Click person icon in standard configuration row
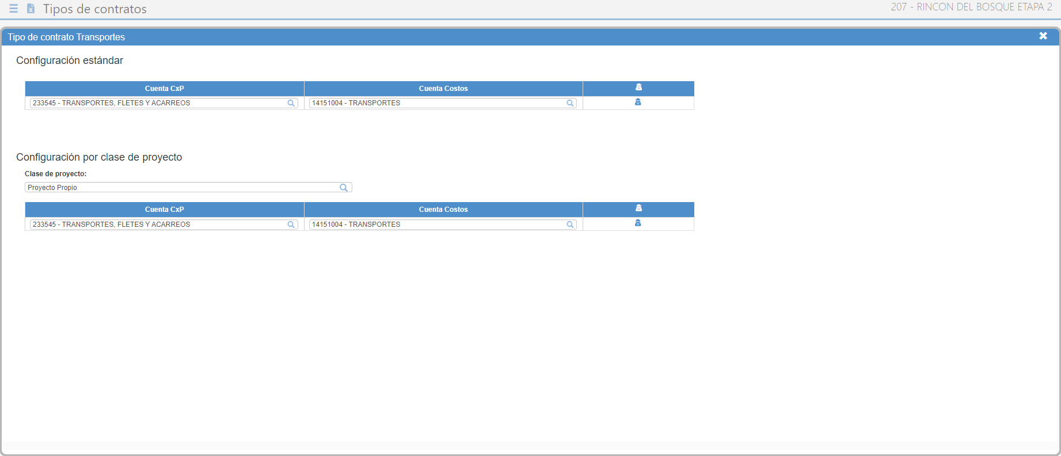 (638, 102)
